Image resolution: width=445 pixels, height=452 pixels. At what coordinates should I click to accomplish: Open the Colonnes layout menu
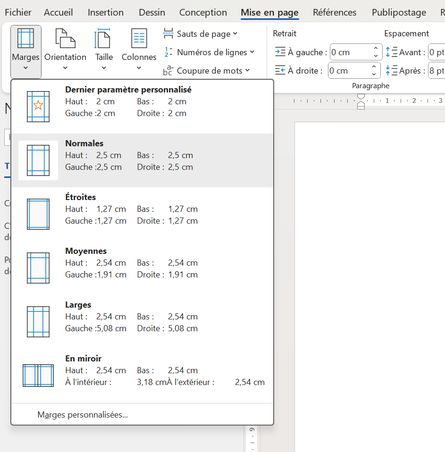[x=139, y=50]
